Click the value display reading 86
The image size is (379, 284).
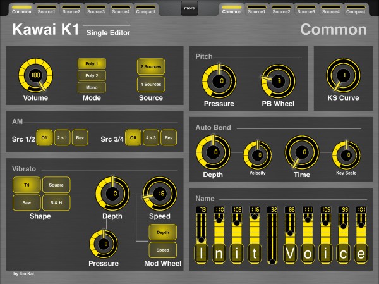290,209
